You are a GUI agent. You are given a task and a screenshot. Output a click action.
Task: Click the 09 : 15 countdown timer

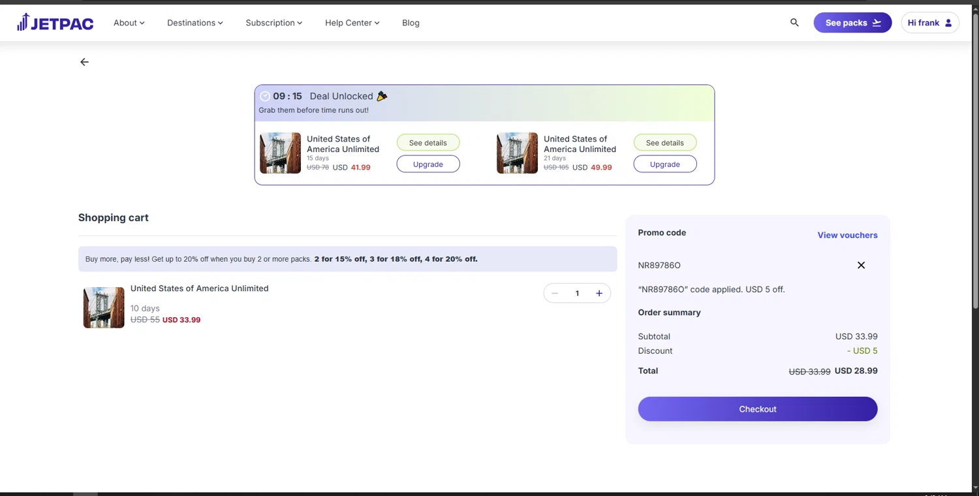pyautogui.click(x=287, y=96)
